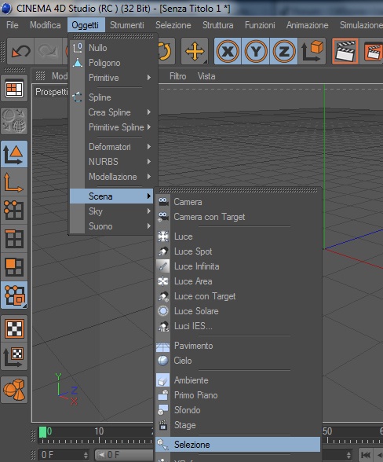Open the Struttura menu

pos(218,25)
